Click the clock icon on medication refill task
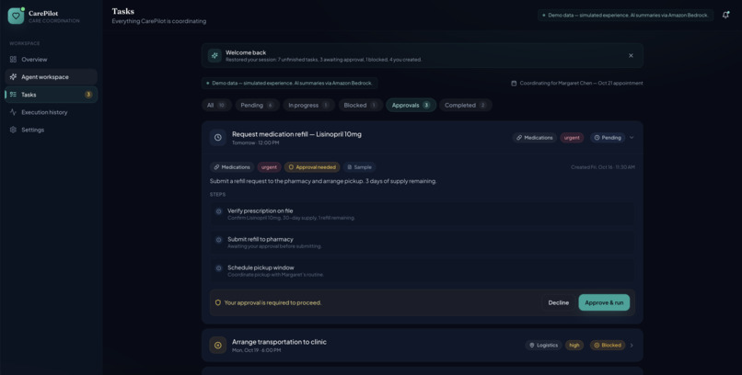742x375 pixels. click(217, 138)
